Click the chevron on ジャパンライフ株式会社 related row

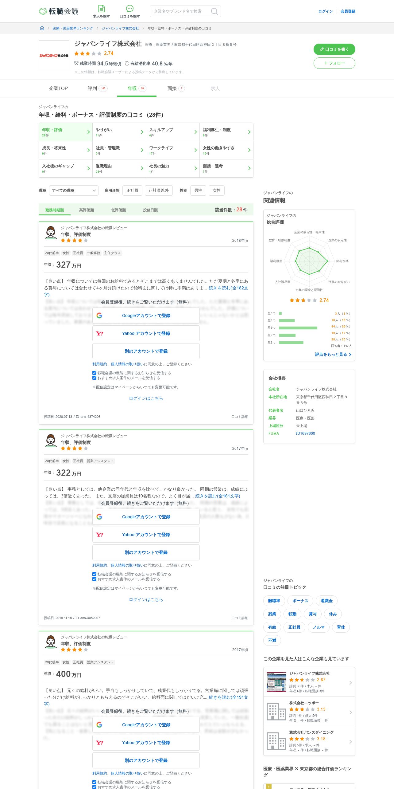click(x=350, y=683)
